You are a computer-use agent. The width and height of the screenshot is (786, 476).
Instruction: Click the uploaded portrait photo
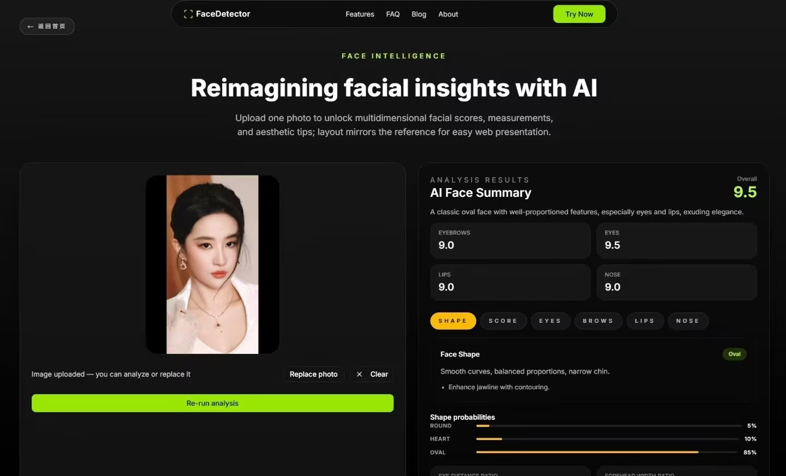212,264
